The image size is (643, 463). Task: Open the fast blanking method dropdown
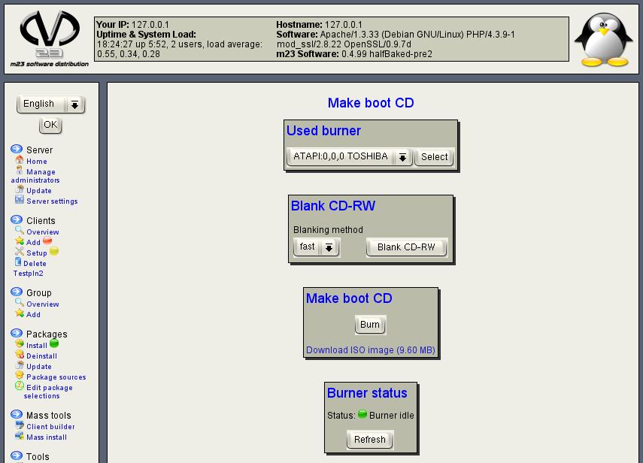coord(316,247)
